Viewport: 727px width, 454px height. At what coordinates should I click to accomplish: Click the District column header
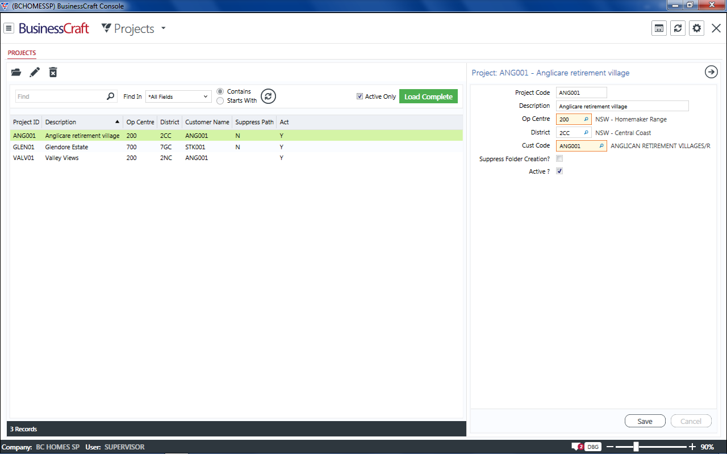click(170, 122)
